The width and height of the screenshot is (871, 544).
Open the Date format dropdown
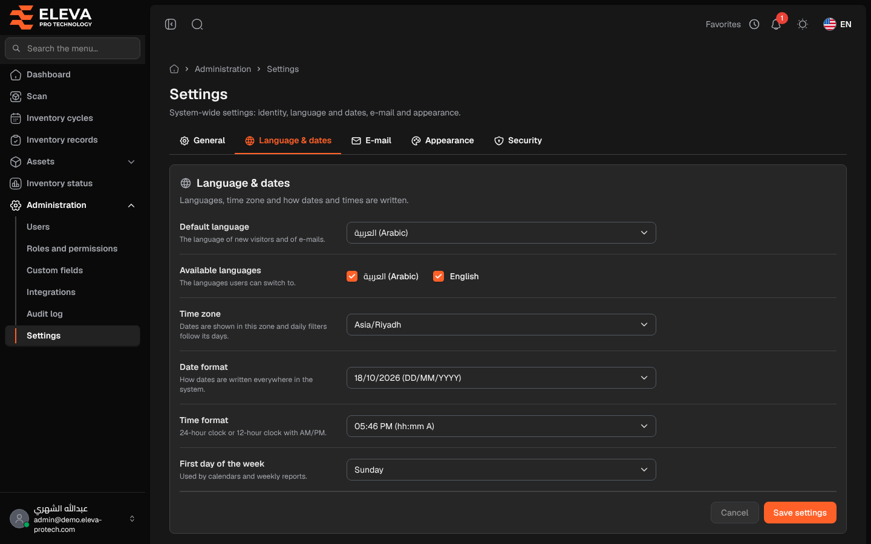[501, 378]
